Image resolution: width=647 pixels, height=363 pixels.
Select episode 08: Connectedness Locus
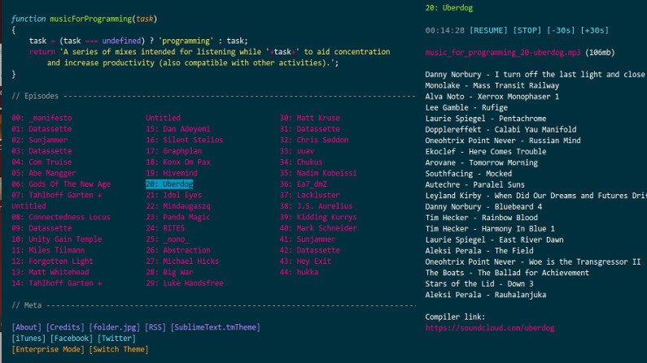pyautogui.click(x=61, y=217)
